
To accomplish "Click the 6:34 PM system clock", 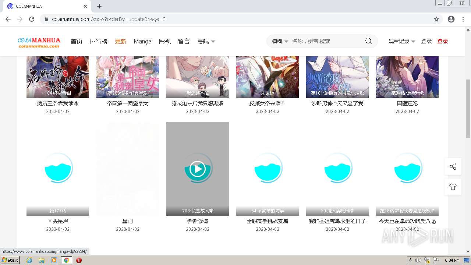I will [x=452, y=260].
